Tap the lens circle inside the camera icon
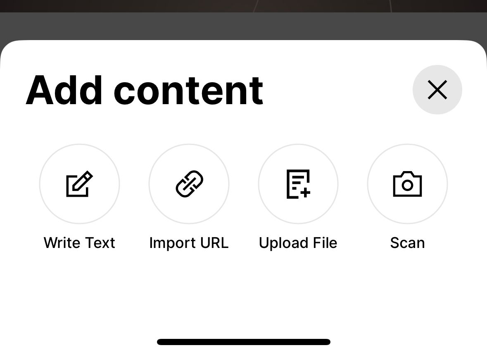Viewport: 487px width, 355px height. (408, 185)
